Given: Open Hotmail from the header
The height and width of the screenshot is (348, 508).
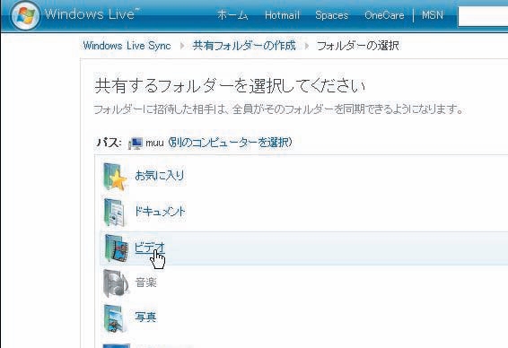Looking at the screenshot, I should tap(282, 15).
